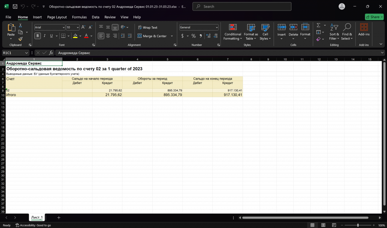Screen dimensions: 387x228
Task: Switch to Normal view in status bar
Action: (312, 225)
